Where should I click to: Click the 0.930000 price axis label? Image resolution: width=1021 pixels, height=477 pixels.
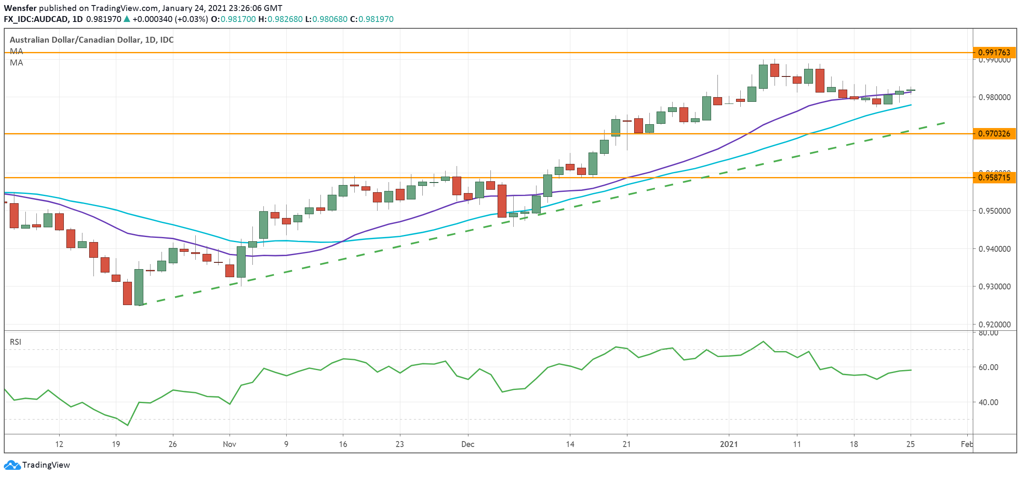point(994,286)
